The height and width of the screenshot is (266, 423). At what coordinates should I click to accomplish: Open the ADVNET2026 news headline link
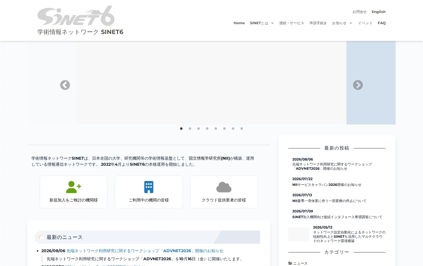(x=145, y=251)
